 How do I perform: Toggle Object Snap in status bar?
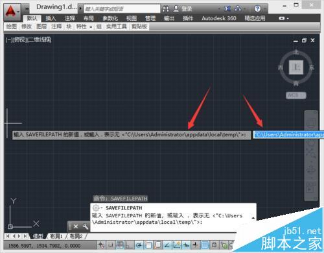pyautogui.click(x=148, y=245)
